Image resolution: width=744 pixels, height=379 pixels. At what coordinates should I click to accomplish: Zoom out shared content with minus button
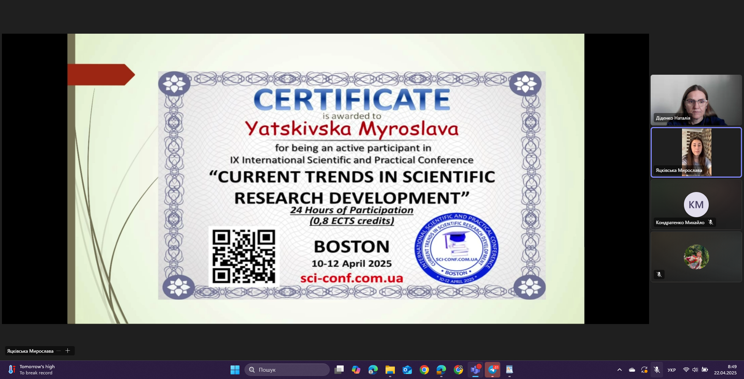(x=59, y=351)
